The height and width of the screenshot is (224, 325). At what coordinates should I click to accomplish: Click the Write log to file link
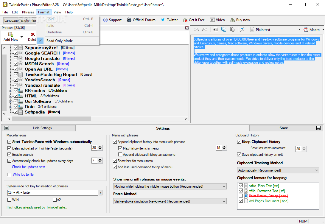click(x=23, y=175)
